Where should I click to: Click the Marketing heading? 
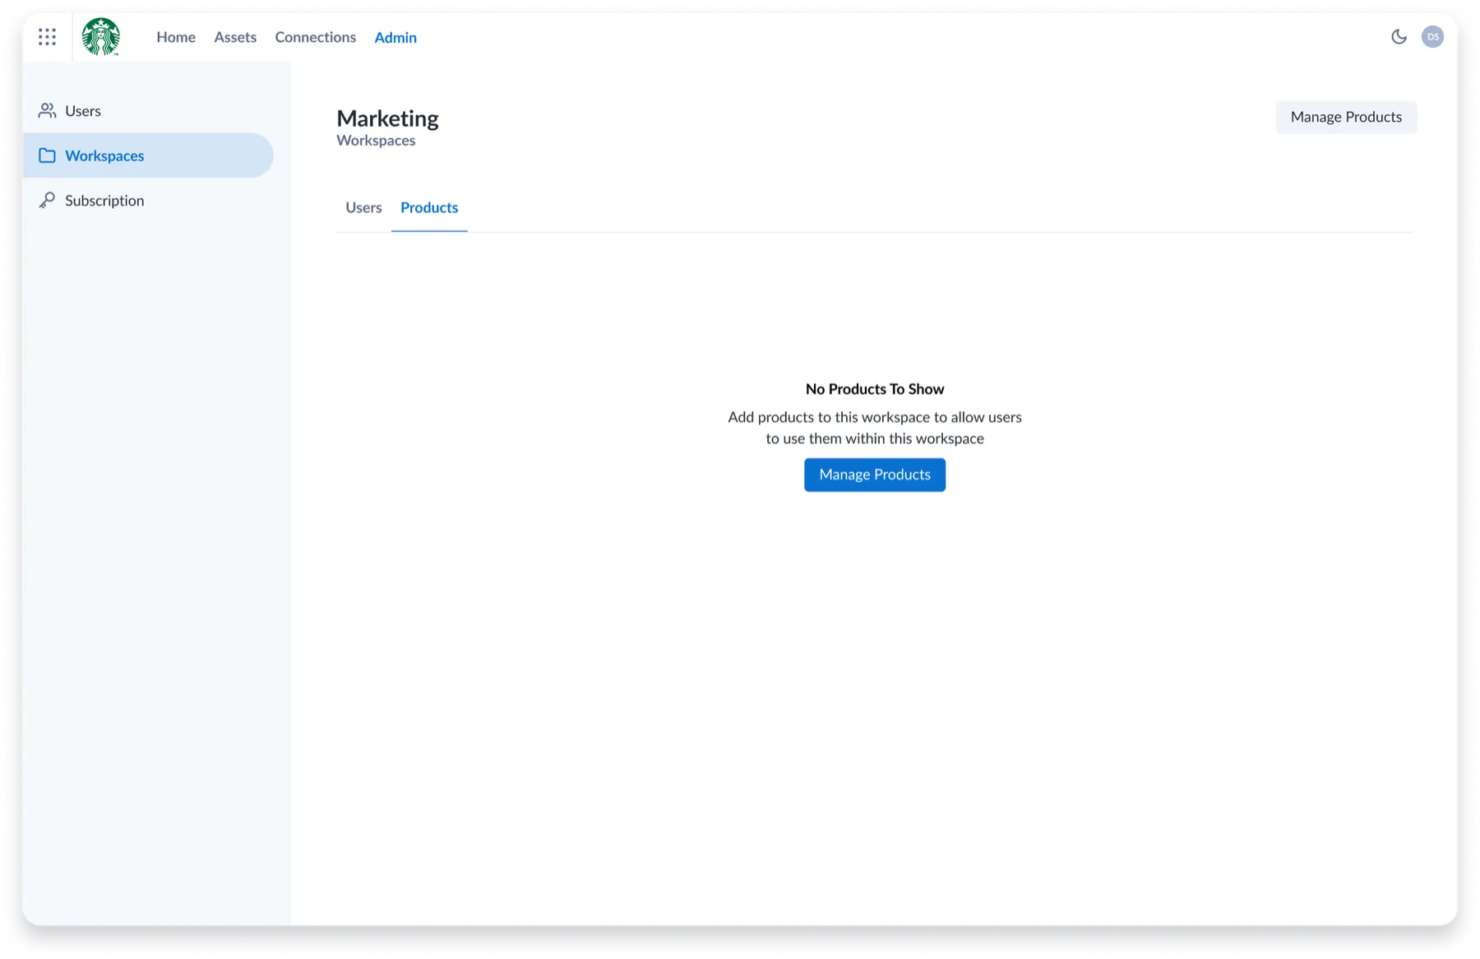pos(387,118)
